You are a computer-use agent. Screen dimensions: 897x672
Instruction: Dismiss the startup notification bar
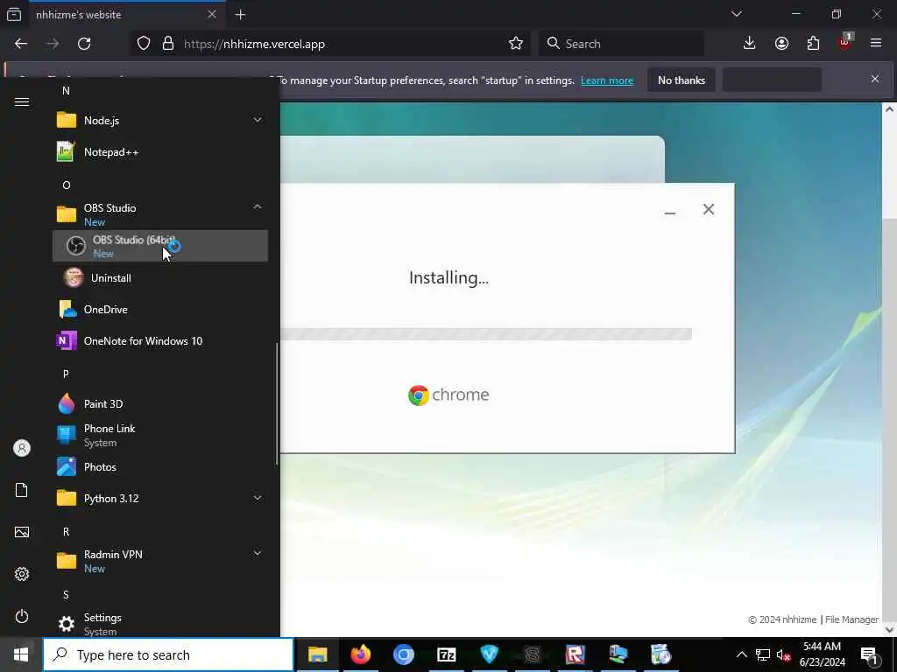[x=875, y=79]
